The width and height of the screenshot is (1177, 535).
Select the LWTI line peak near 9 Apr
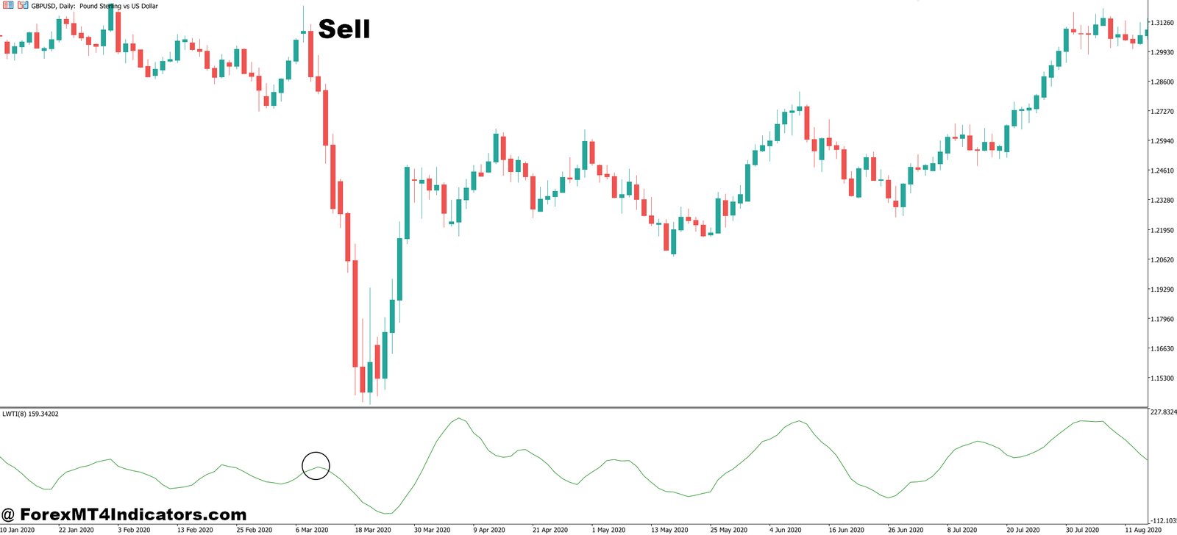click(x=459, y=419)
